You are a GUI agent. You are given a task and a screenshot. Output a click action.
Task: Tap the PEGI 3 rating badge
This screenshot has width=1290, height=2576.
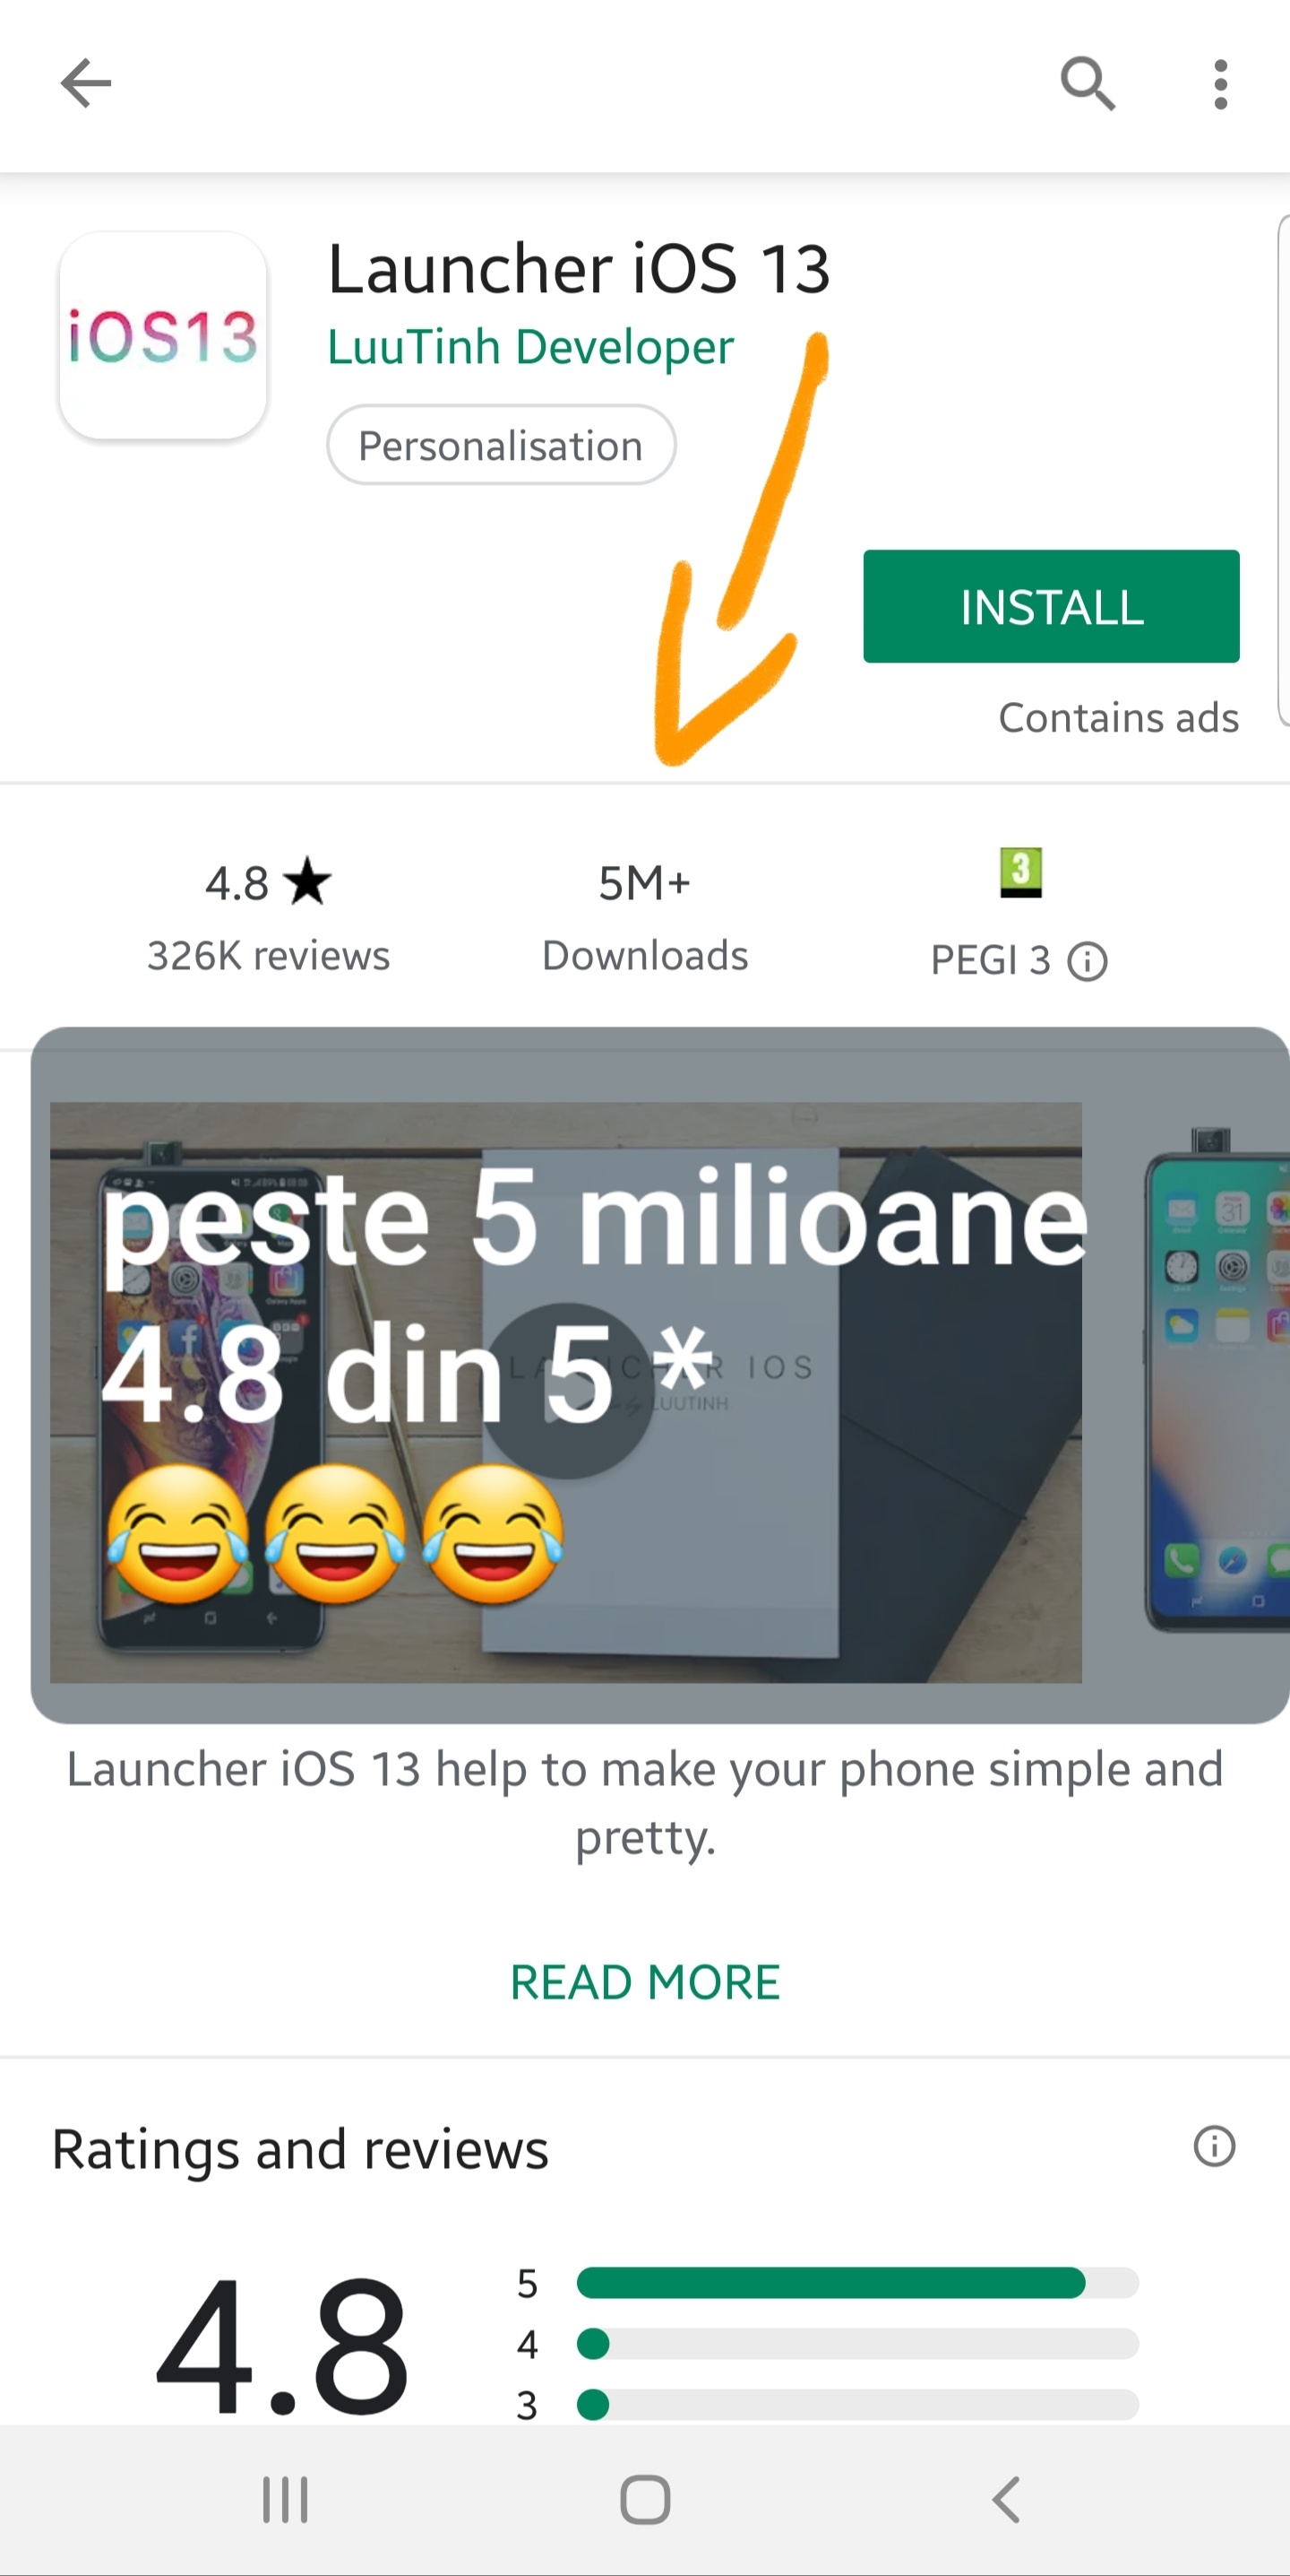pyautogui.click(x=1020, y=873)
